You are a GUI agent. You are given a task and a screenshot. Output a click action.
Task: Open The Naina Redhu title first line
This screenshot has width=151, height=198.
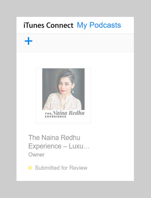pos(54,137)
